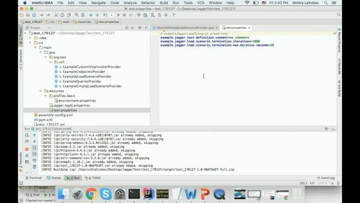Viewport: 360px width, 203px height.
Task: Collapse the main folder
Action: 35,47
